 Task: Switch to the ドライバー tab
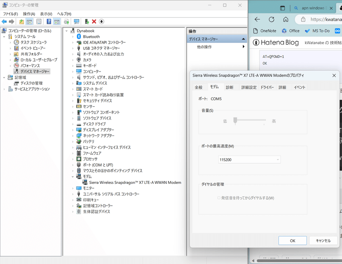267,87
